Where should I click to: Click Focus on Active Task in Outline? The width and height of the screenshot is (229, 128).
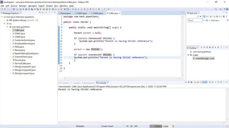click(x=201, y=47)
